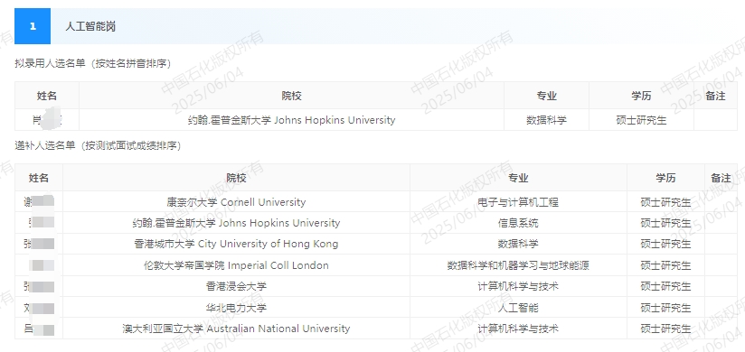Select the 人工智能岗 section heading
Viewport: 745px width, 352px height.
(x=90, y=26)
